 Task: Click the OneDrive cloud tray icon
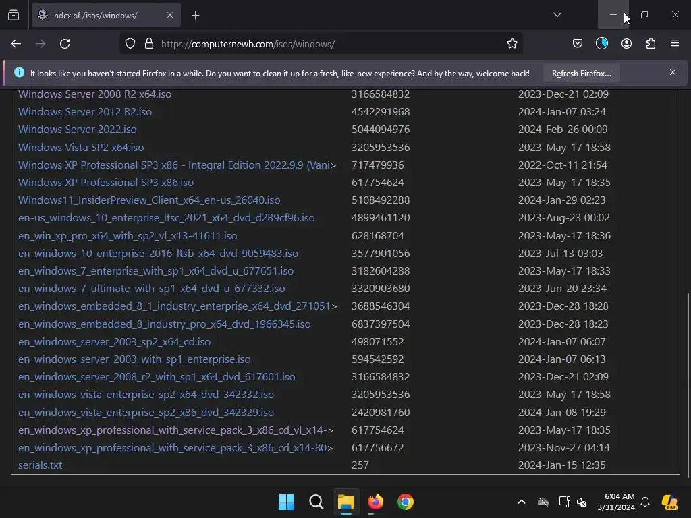[543, 502]
